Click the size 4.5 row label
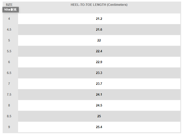This screenshot has height=135, width=183. click(x=9, y=30)
